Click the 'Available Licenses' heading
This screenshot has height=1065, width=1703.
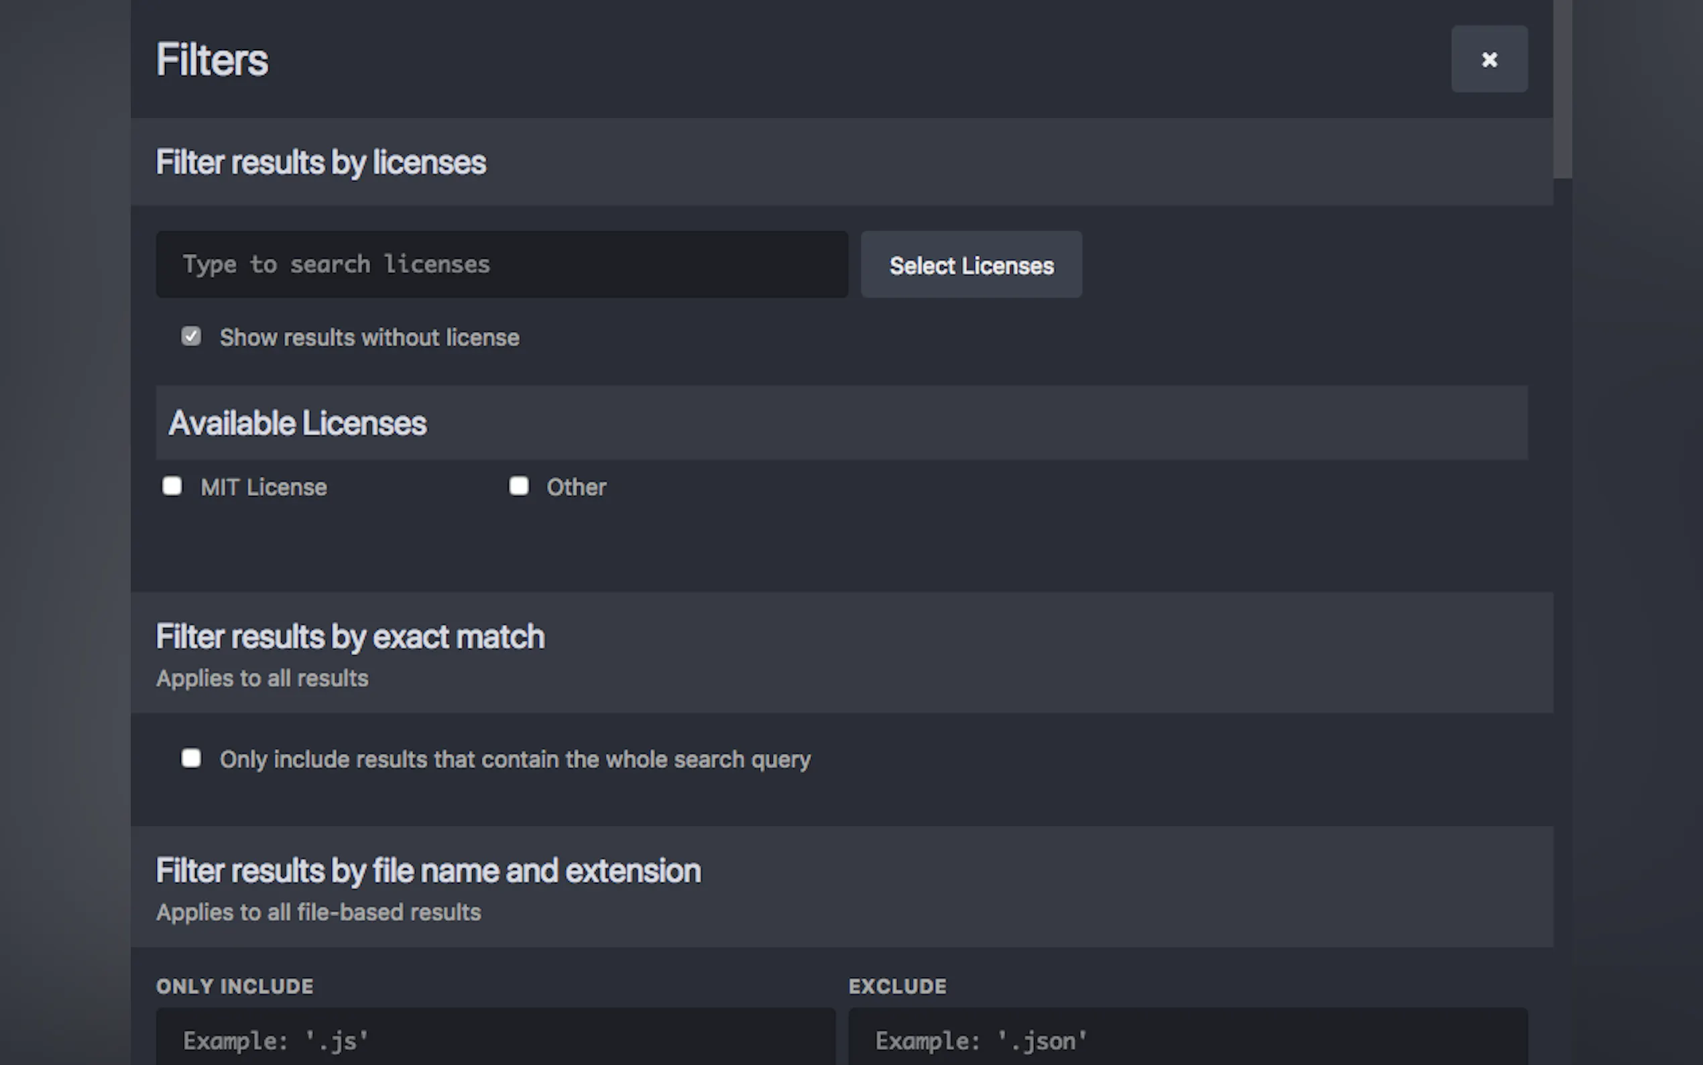[297, 423]
